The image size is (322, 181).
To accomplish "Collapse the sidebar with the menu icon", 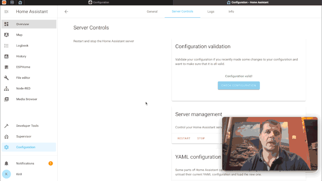I will (6, 12).
